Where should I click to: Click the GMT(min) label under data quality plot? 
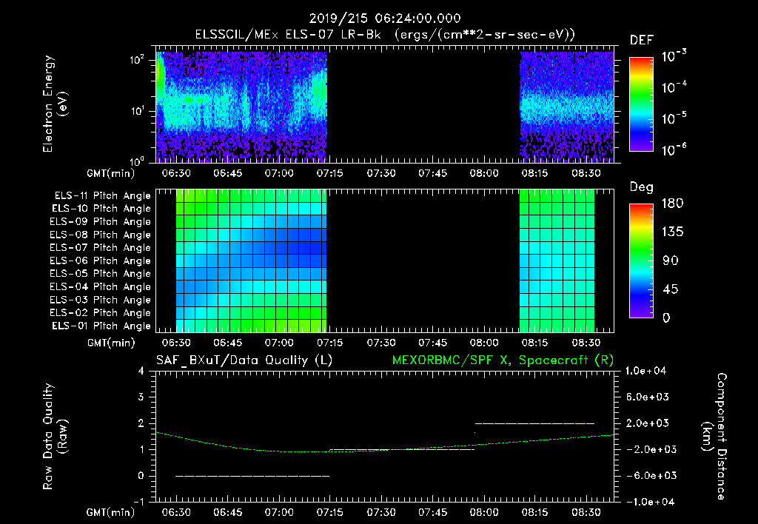(111, 513)
